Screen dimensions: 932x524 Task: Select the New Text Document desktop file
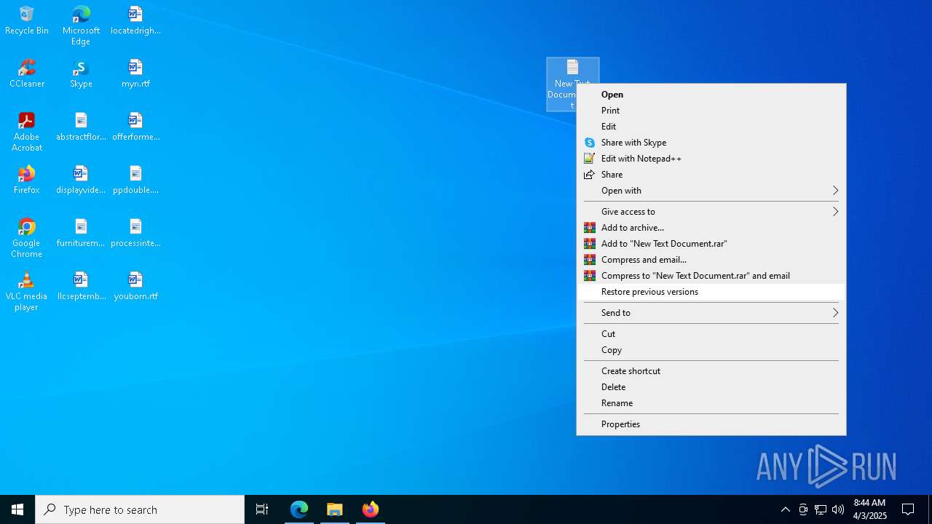coord(572,71)
